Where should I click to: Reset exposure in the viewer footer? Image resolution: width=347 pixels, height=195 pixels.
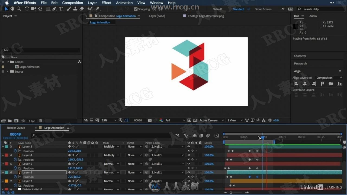tap(270, 120)
